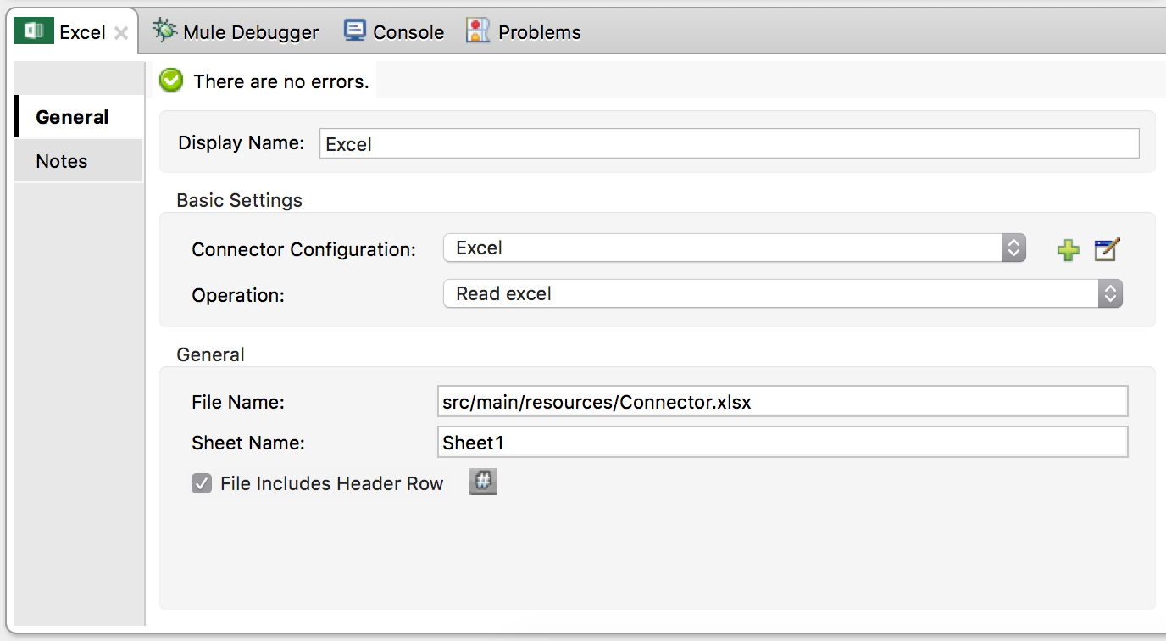The image size is (1166, 641).
Task: Switch to the Mule Debugger tab
Action: (x=236, y=32)
